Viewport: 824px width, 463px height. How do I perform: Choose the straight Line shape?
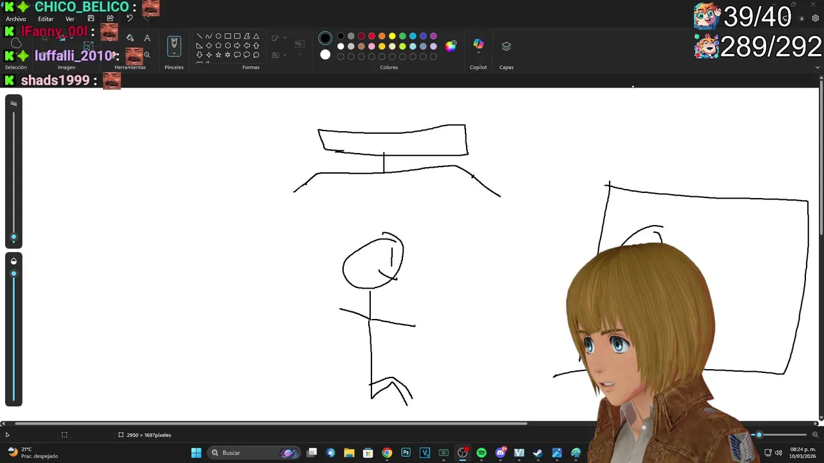pyautogui.click(x=200, y=36)
